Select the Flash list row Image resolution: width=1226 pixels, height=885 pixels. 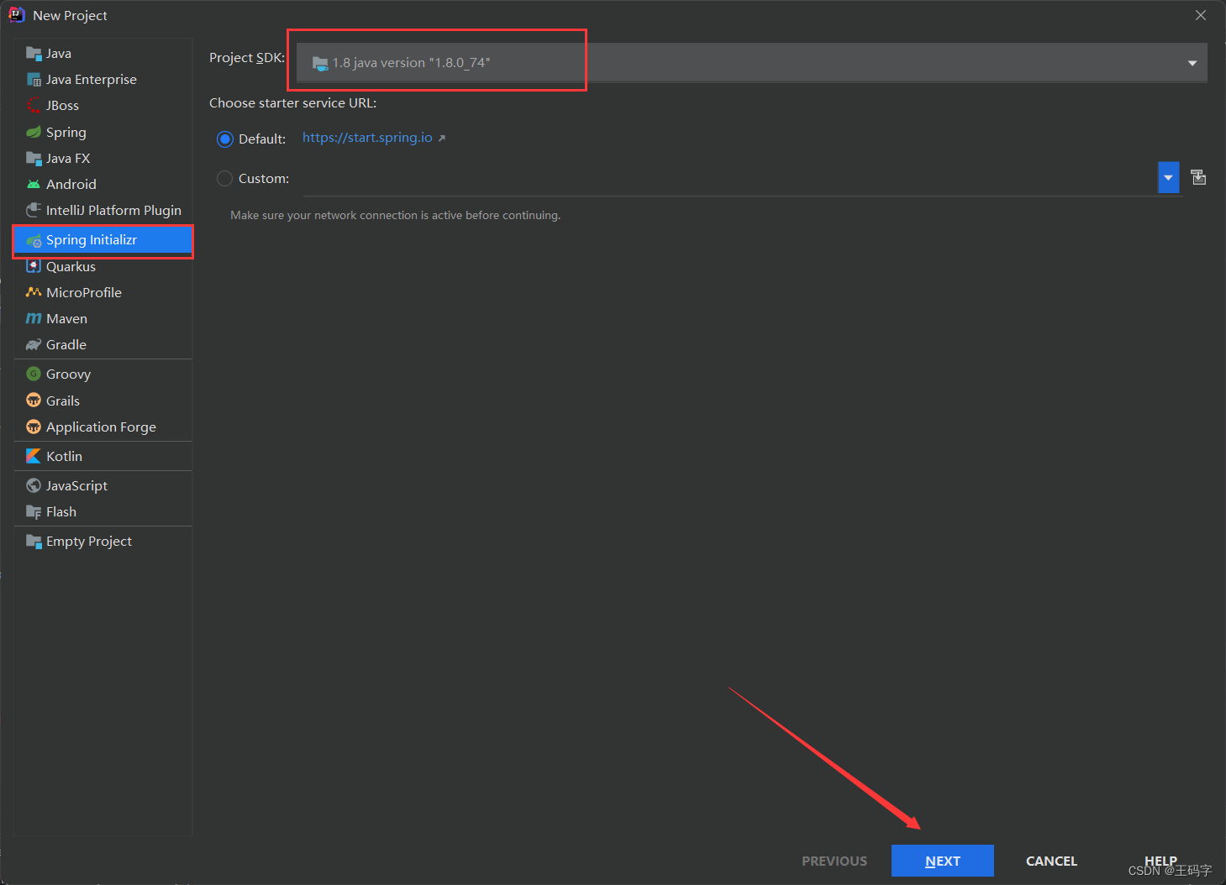click(103, 511)
